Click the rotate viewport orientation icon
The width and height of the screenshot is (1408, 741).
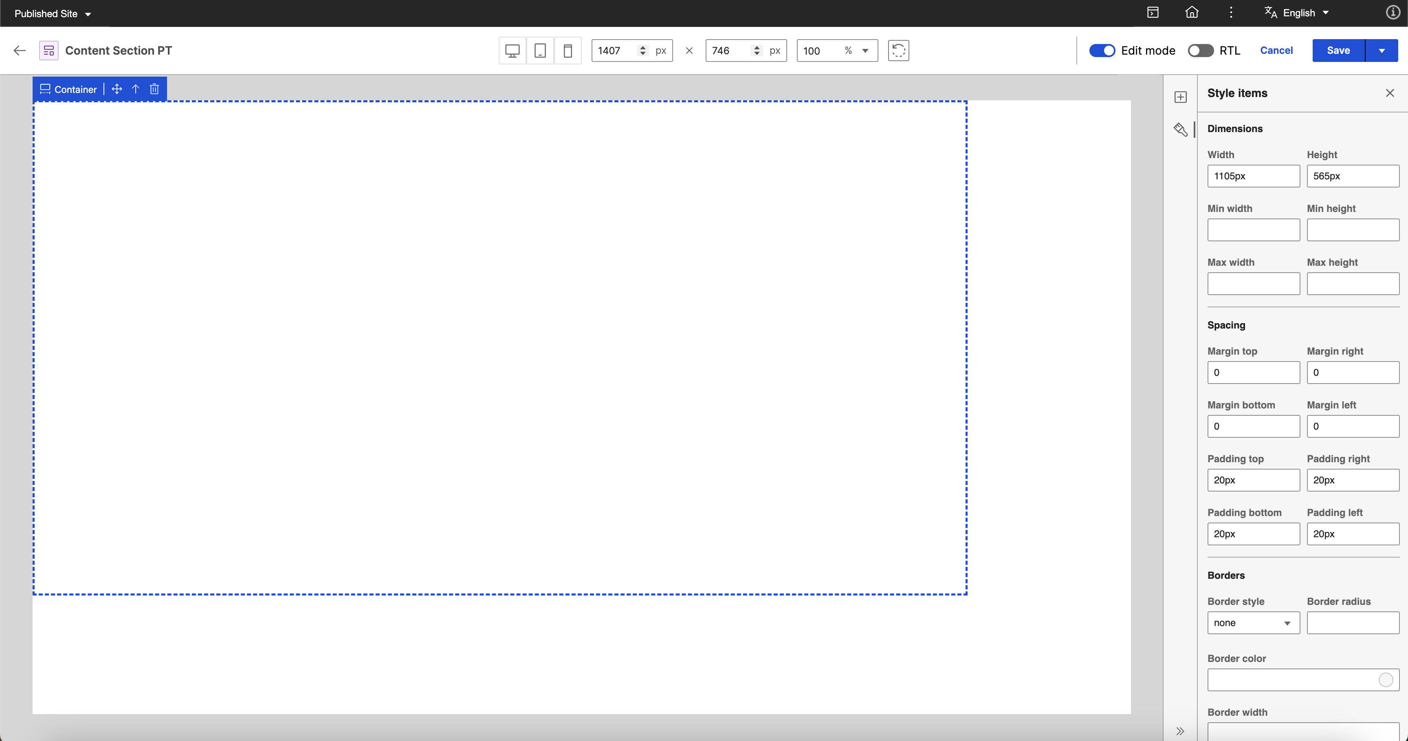(898, 51)
